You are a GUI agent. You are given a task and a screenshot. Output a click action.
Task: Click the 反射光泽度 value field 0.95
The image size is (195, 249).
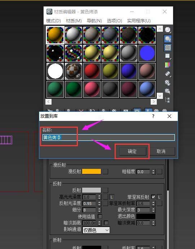tap(89, 204)
